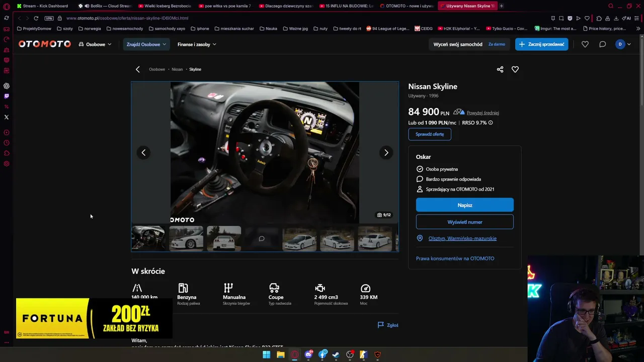
Task: Click the Napisz message button
Action: click(465, 205)
